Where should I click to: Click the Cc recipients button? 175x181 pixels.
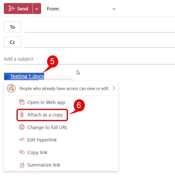12,42
